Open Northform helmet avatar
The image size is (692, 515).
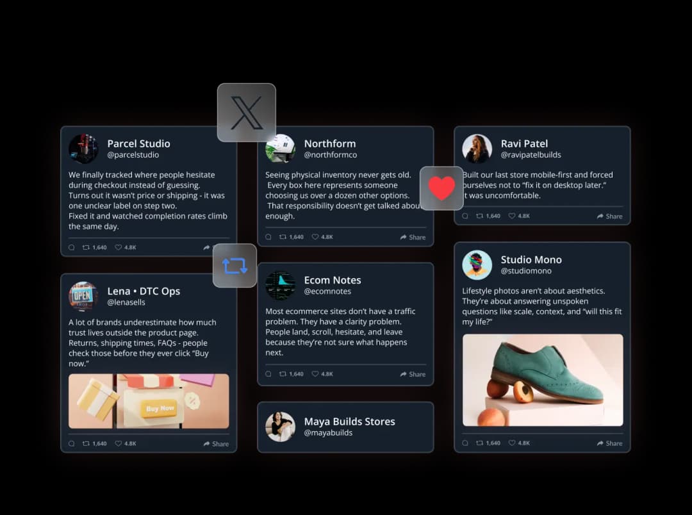pyautogui.click(x=280, y=149)
